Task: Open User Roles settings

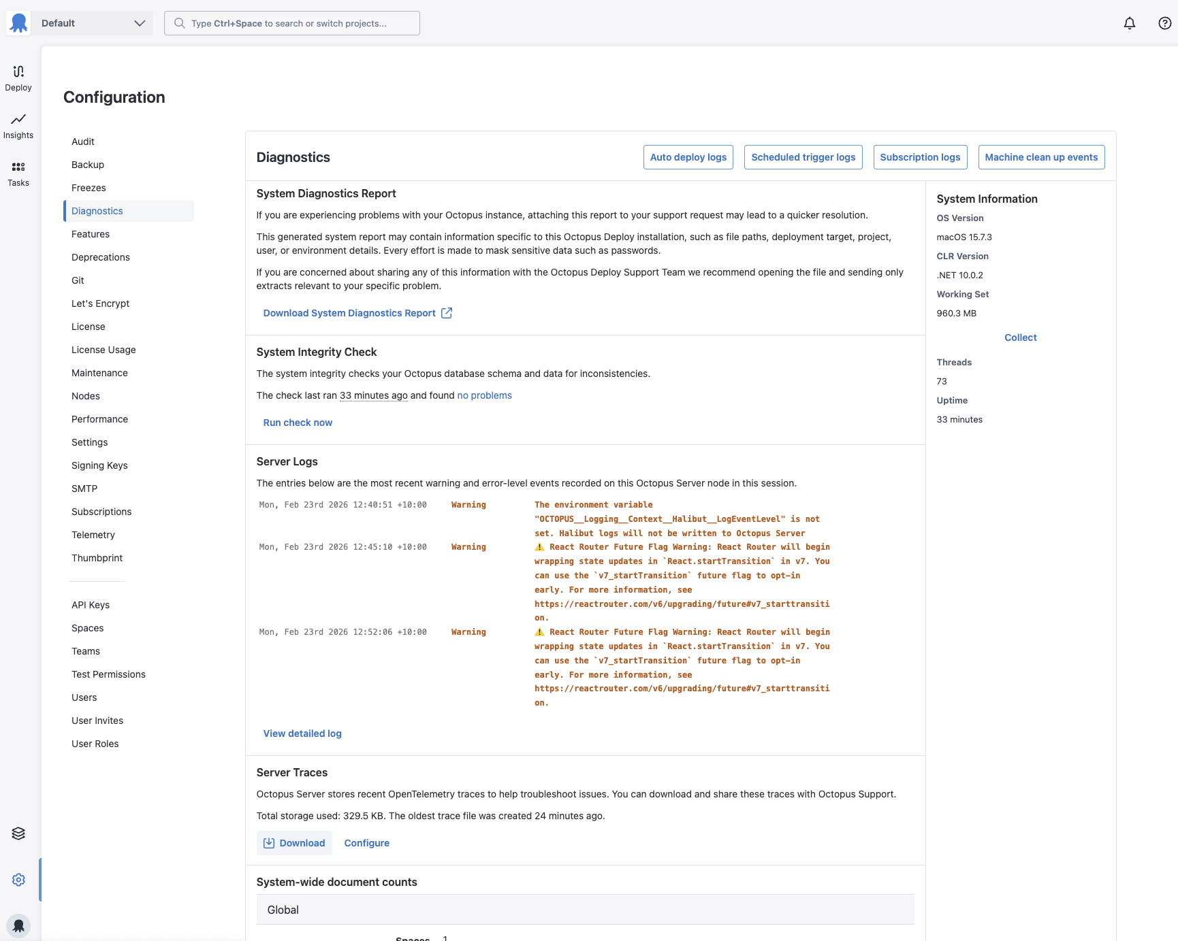Action: tap(95, 743)
